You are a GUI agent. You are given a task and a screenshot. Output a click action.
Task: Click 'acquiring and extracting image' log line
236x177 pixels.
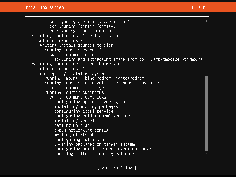click(x=128, y=59)
